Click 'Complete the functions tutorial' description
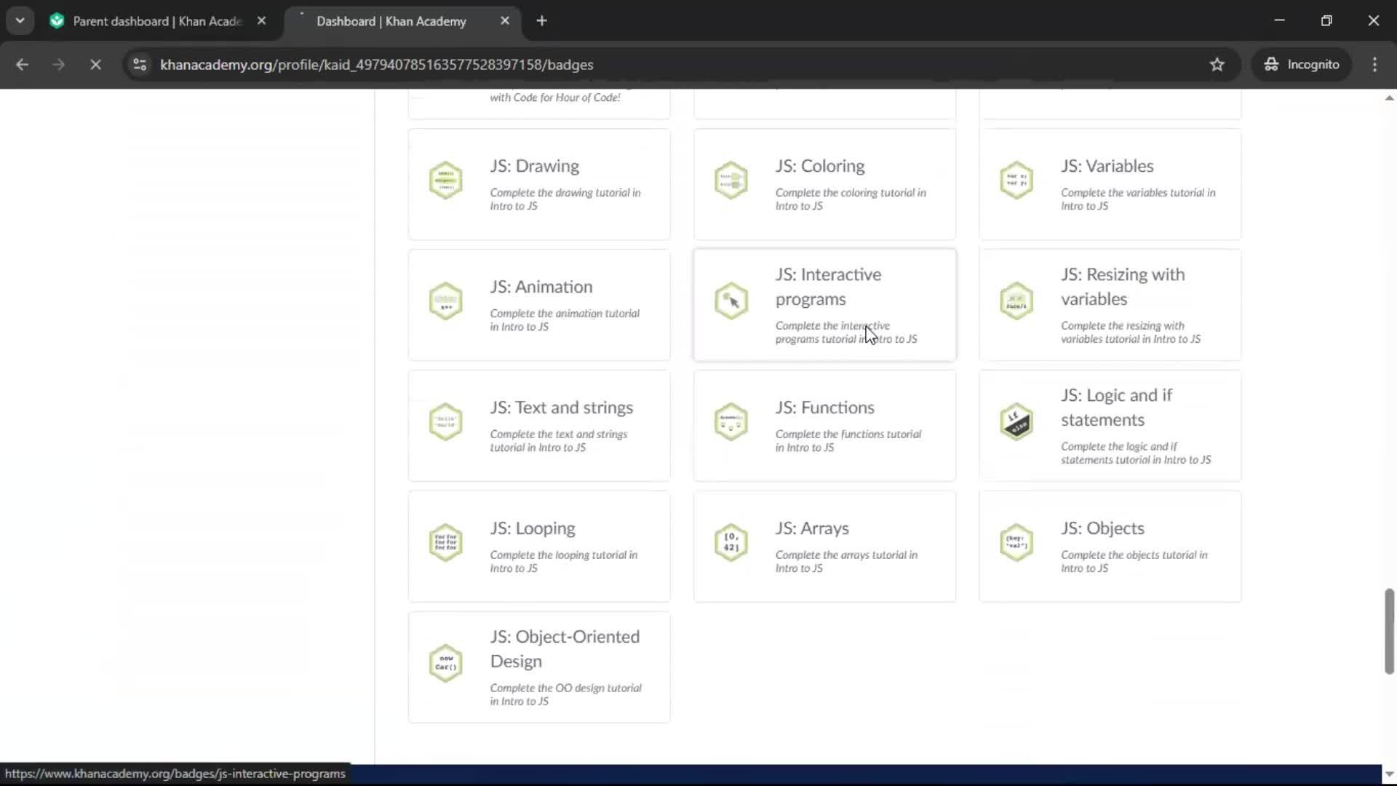Viewport: 1397px width, 786px height. [x=848, y=441]
